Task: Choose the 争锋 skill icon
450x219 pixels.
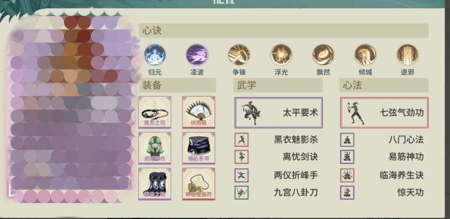Action: [x=239, y=55]
